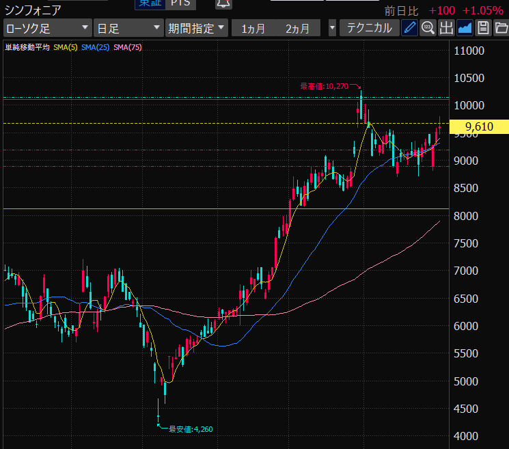The image size is (509, 449).
Task: Click the 4000 price axis label
Action: point(466,436)
